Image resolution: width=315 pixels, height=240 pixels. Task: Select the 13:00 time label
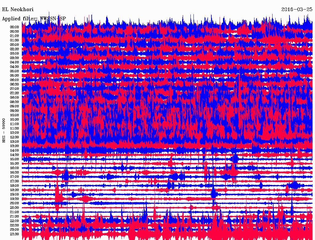pyautogui.click(x=14, y=142)
